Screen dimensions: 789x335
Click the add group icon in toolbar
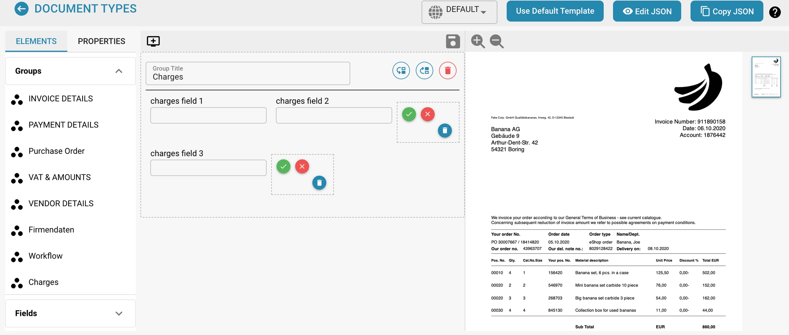pos(153,41)
